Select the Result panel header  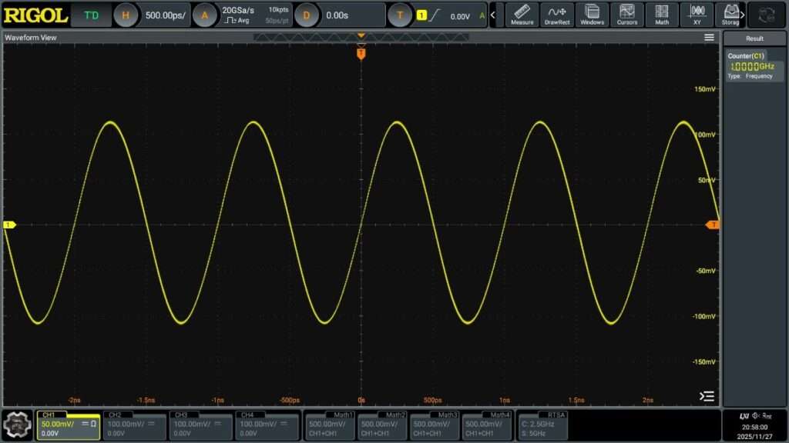tap(754, 38)
